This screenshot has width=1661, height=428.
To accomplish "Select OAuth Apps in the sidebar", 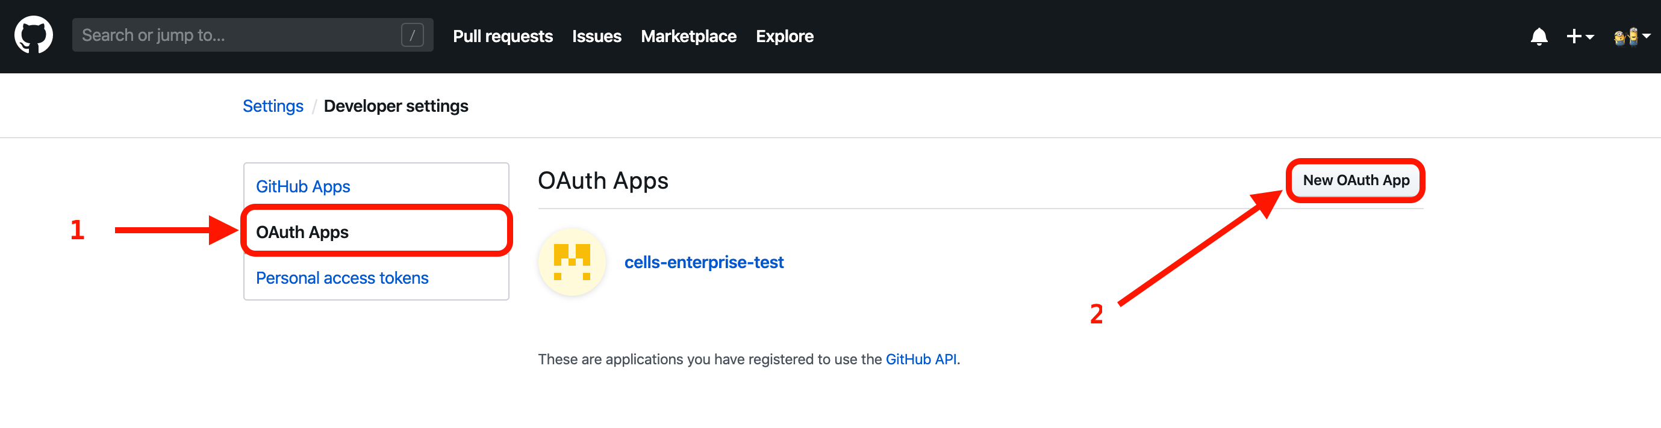I will tap(376, 231).
